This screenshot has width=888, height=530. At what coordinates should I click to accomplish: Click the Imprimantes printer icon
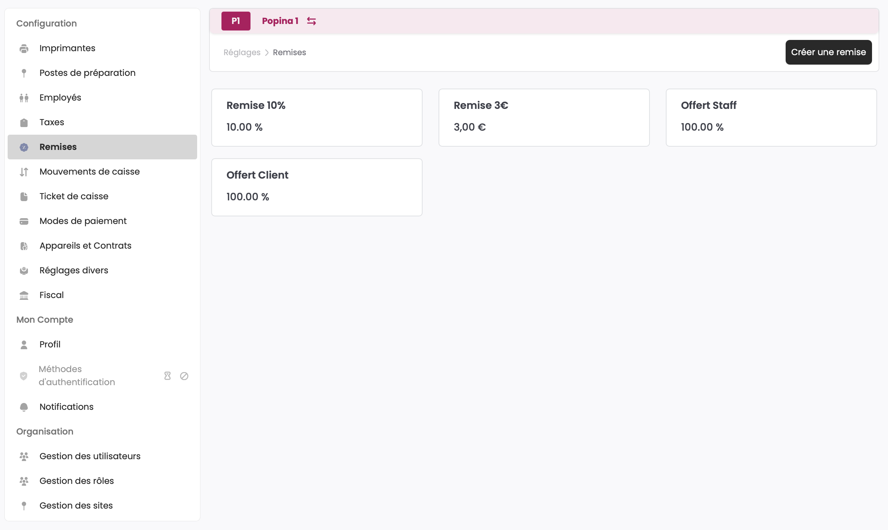tap(24, 48)
